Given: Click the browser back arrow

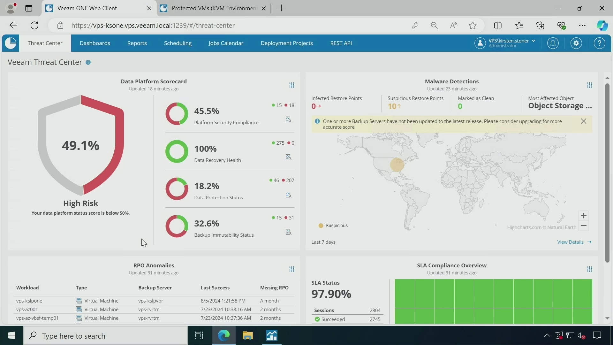Looking at the screenshot, I should [x=13, y=26].
